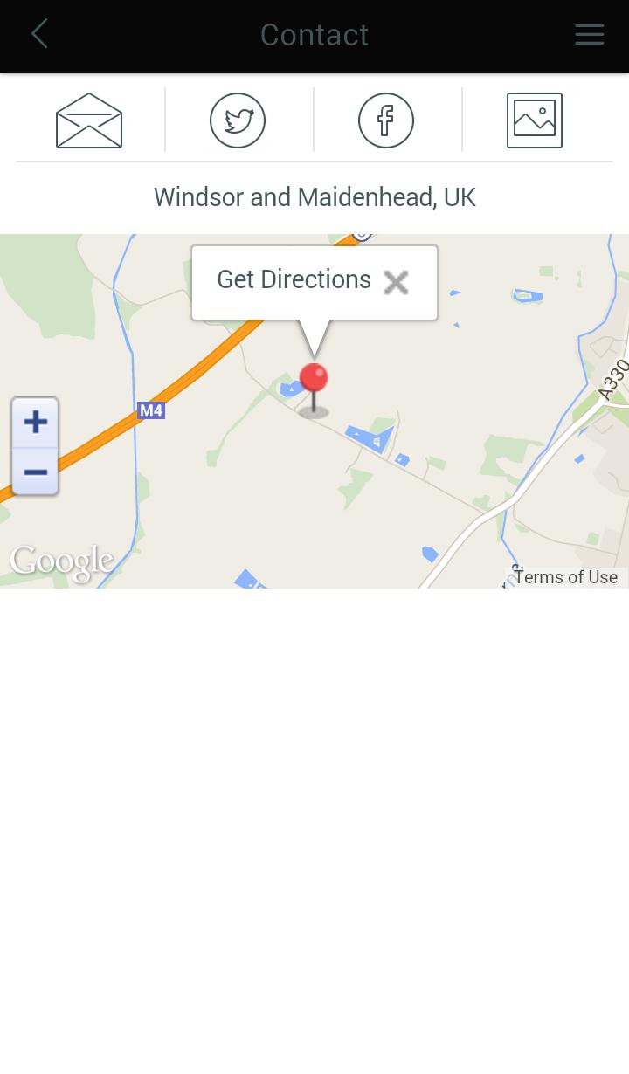This screenshot has width=629, height=1074.
Task: Tap Get Directions in the map bubble
Action: pyautogui.click(x=294, y=279)
